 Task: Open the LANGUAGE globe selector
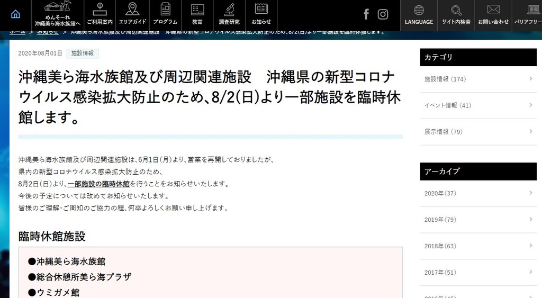coord(419,14)
